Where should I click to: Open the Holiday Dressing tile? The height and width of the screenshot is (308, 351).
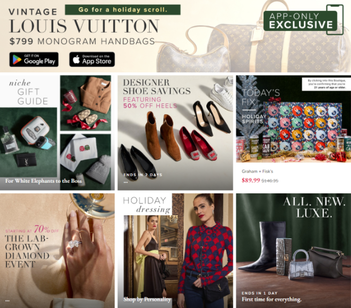pyautogui.click(x=175, y=251)
